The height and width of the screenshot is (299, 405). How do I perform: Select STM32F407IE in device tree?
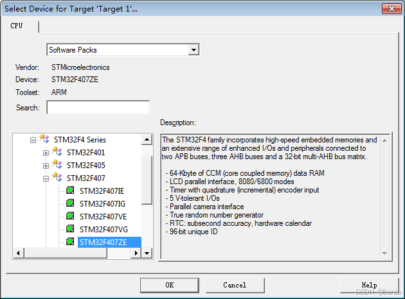102,191
